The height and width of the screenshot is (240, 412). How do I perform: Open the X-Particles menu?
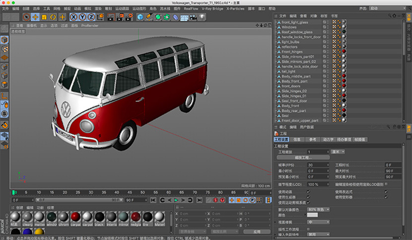click(235, 8)
